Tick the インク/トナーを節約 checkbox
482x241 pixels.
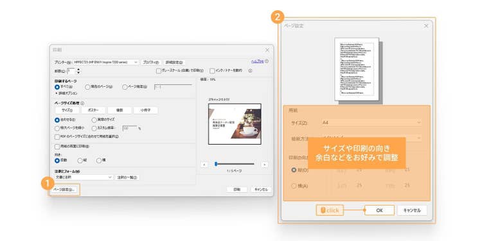pyautogui.click(x=212, y=71)
